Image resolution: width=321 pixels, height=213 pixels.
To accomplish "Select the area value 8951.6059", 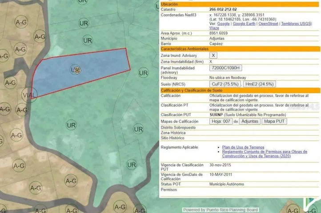I will 218,33.
